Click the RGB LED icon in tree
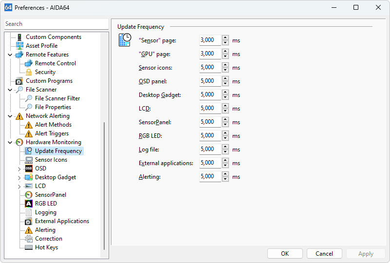Screen dimensions: 390x263 pyautogui.click(x=29, y=204)
